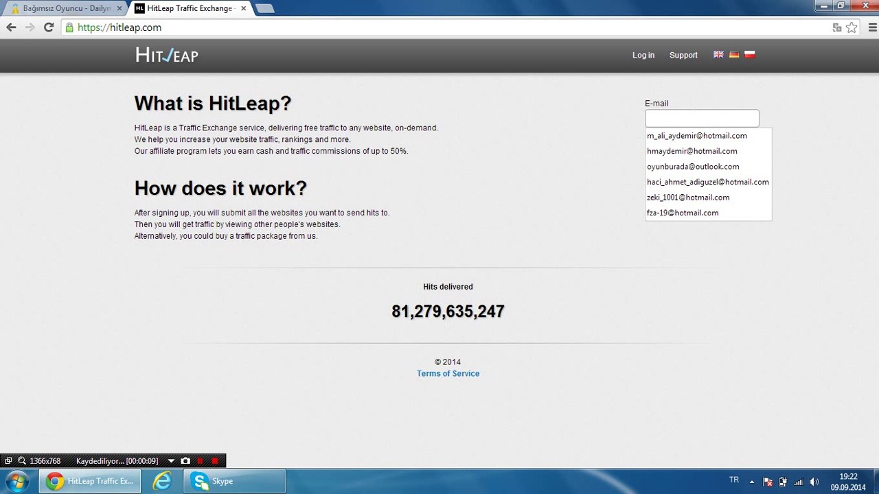This screenshot has height=494, width=879.
Task: Click recorder magnifier zoom icon
Action: (22, 461)
